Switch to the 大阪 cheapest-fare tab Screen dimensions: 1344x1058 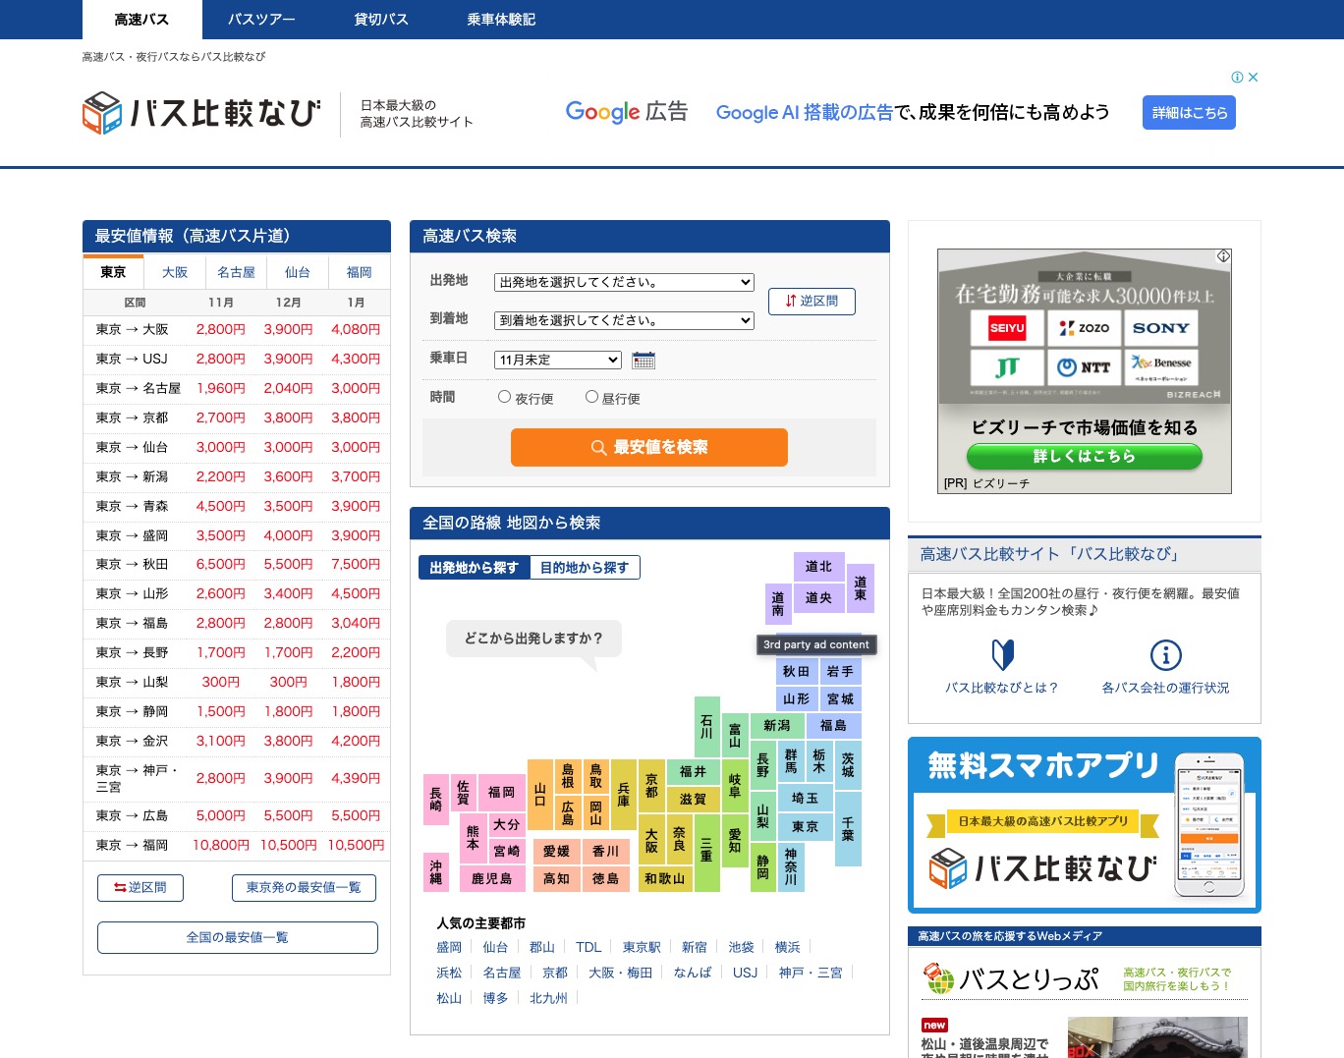coord(175,272)
